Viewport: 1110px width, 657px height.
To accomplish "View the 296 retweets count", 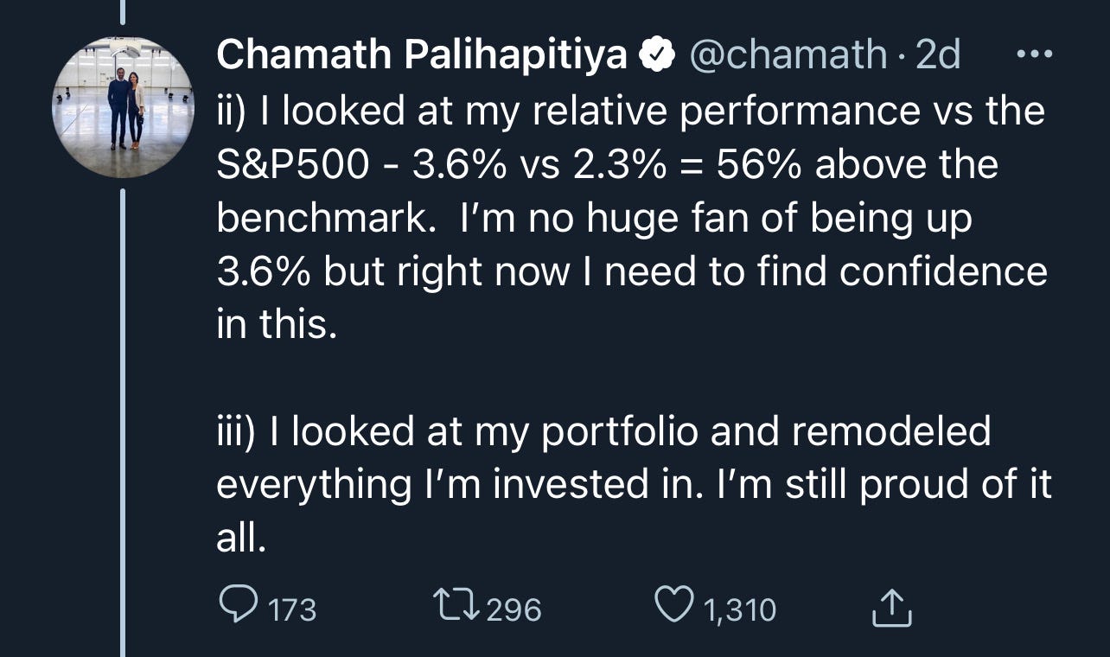I will pyautogui.click(x=514, y=610).
